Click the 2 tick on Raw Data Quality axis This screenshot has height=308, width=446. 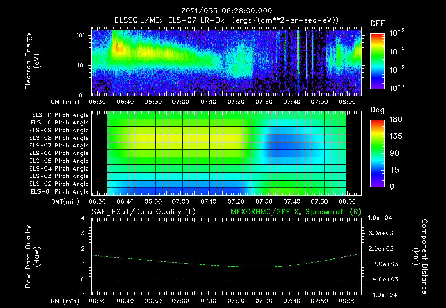83,249
